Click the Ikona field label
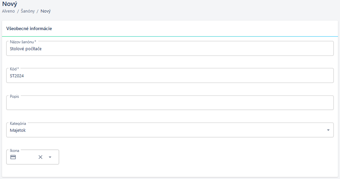 (x=14, y=151)
